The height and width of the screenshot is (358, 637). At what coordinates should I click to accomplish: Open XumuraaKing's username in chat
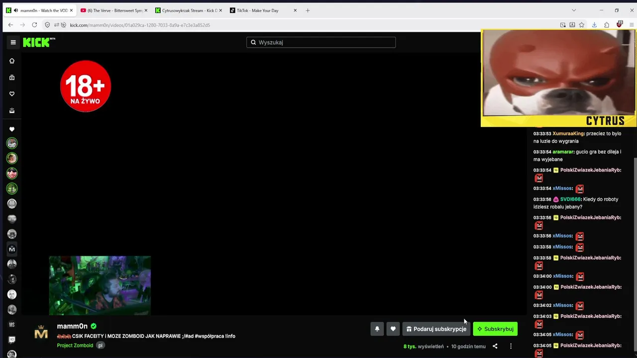click(568, 134)
